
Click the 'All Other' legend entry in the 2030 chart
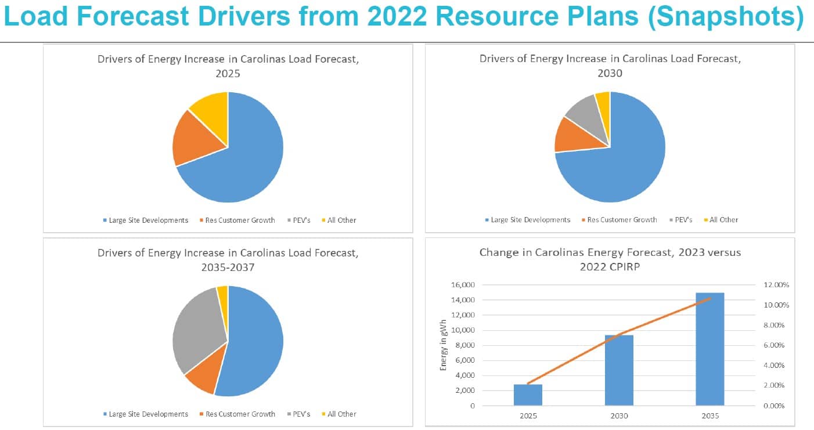tap(723, 220)
